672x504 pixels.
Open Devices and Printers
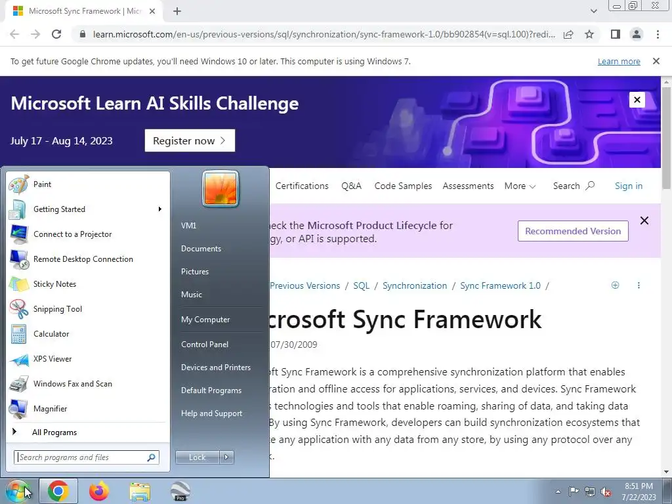click(215, 367)
